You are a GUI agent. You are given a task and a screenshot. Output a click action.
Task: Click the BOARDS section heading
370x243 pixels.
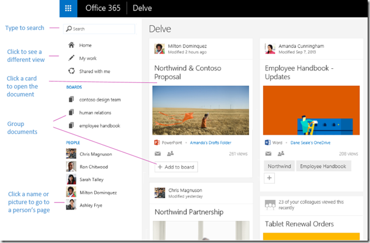[74, 87]
